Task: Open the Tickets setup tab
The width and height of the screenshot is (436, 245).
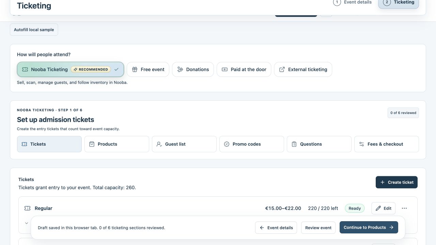Action: pos(49,144)
